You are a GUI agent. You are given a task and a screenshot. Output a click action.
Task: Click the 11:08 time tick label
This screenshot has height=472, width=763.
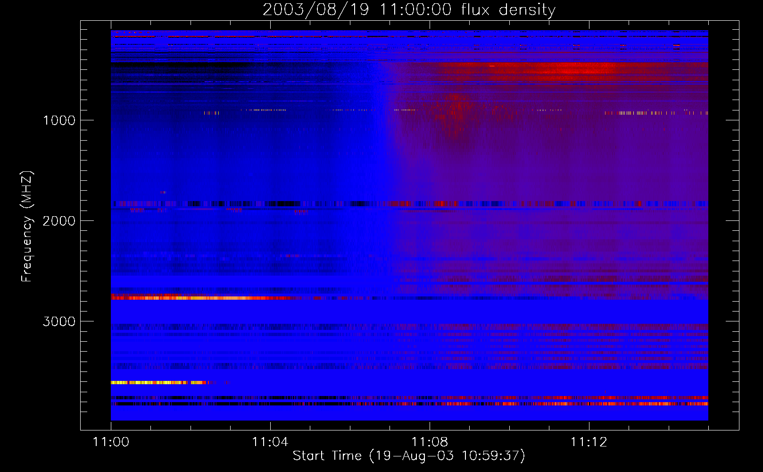(x=430, y=442)
